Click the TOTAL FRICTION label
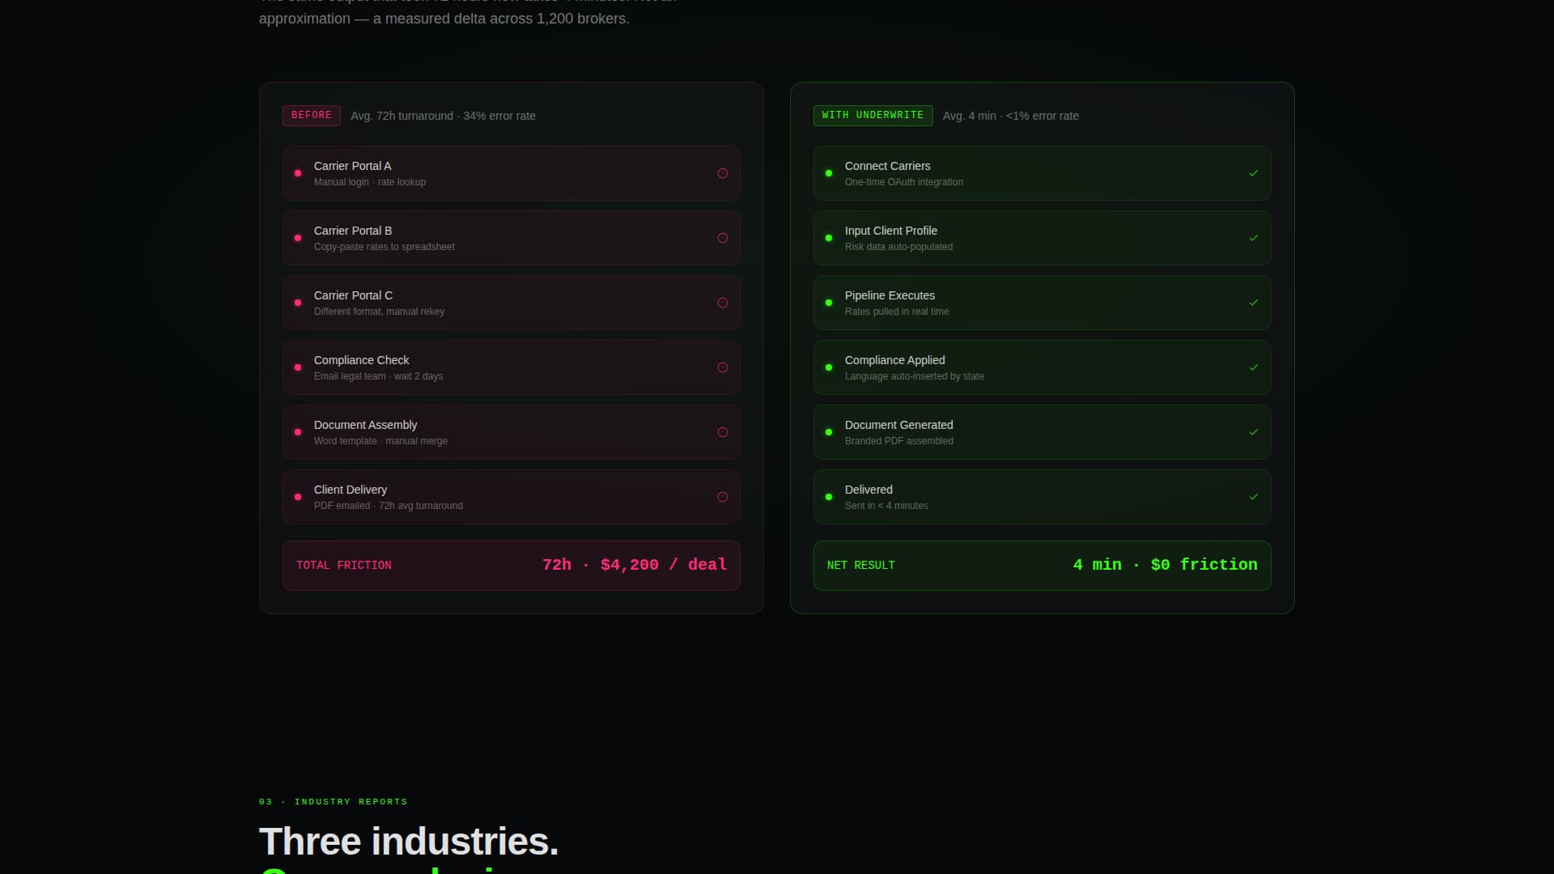Image resolution: width=1554 pixels, height=874 pixels. point(344,566)
